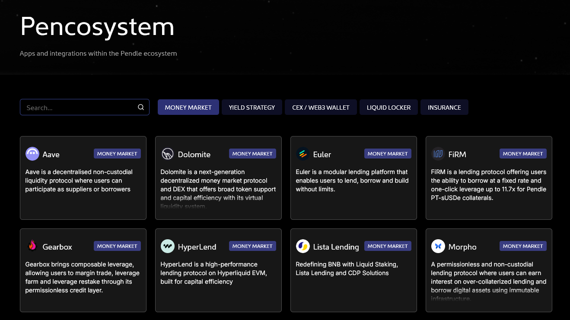Select the Money Market filter tab
The height and width of the screenshot is (320, 570).
[x=188, y=107]
